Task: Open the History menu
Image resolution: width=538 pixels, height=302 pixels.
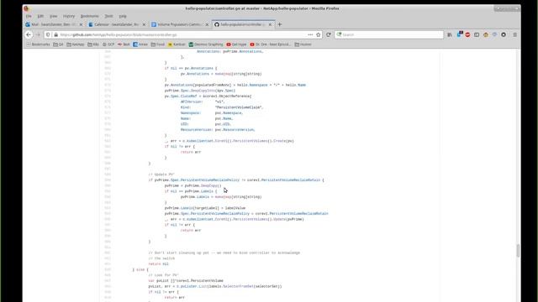Action: click(x=69, y=16)
